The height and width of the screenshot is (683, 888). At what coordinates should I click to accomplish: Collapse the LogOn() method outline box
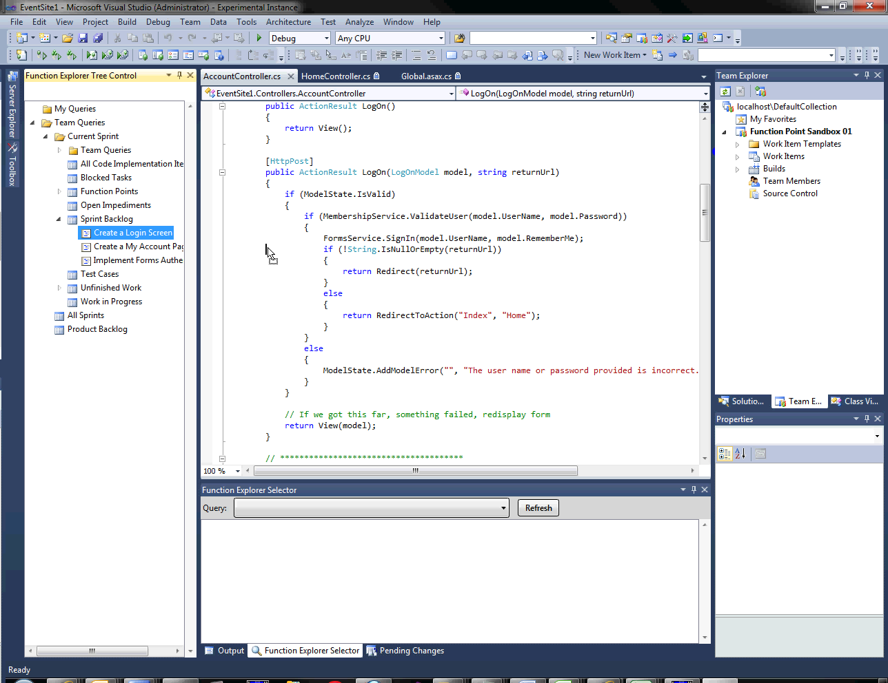point(222,106)
